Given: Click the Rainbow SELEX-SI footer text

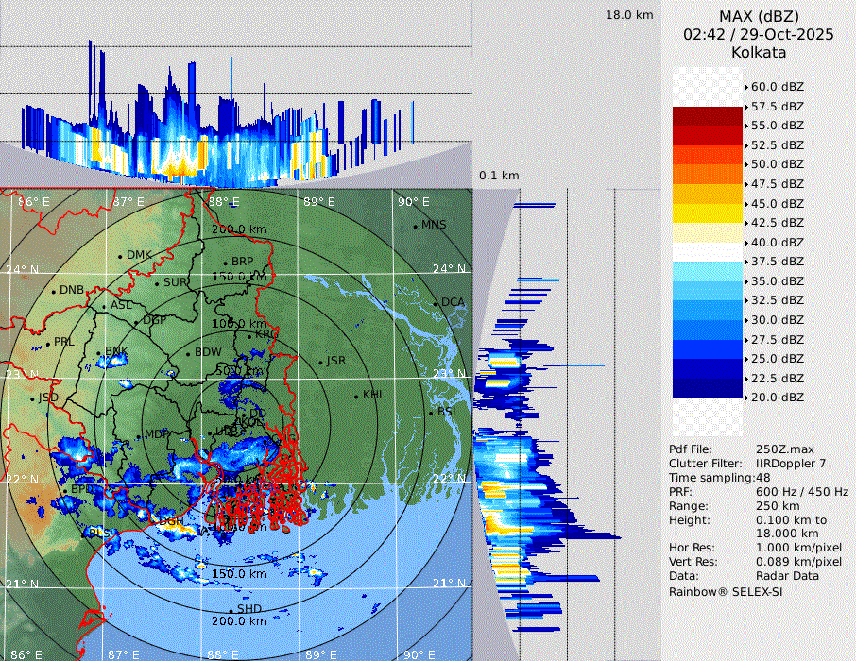Looking at the screenshot, I should (x=726, y=592).
